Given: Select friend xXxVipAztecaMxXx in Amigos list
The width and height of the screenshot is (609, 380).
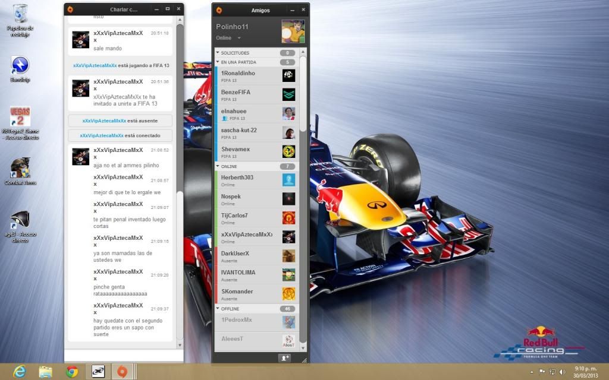Looking at the screenshot, I should point(257,237).
